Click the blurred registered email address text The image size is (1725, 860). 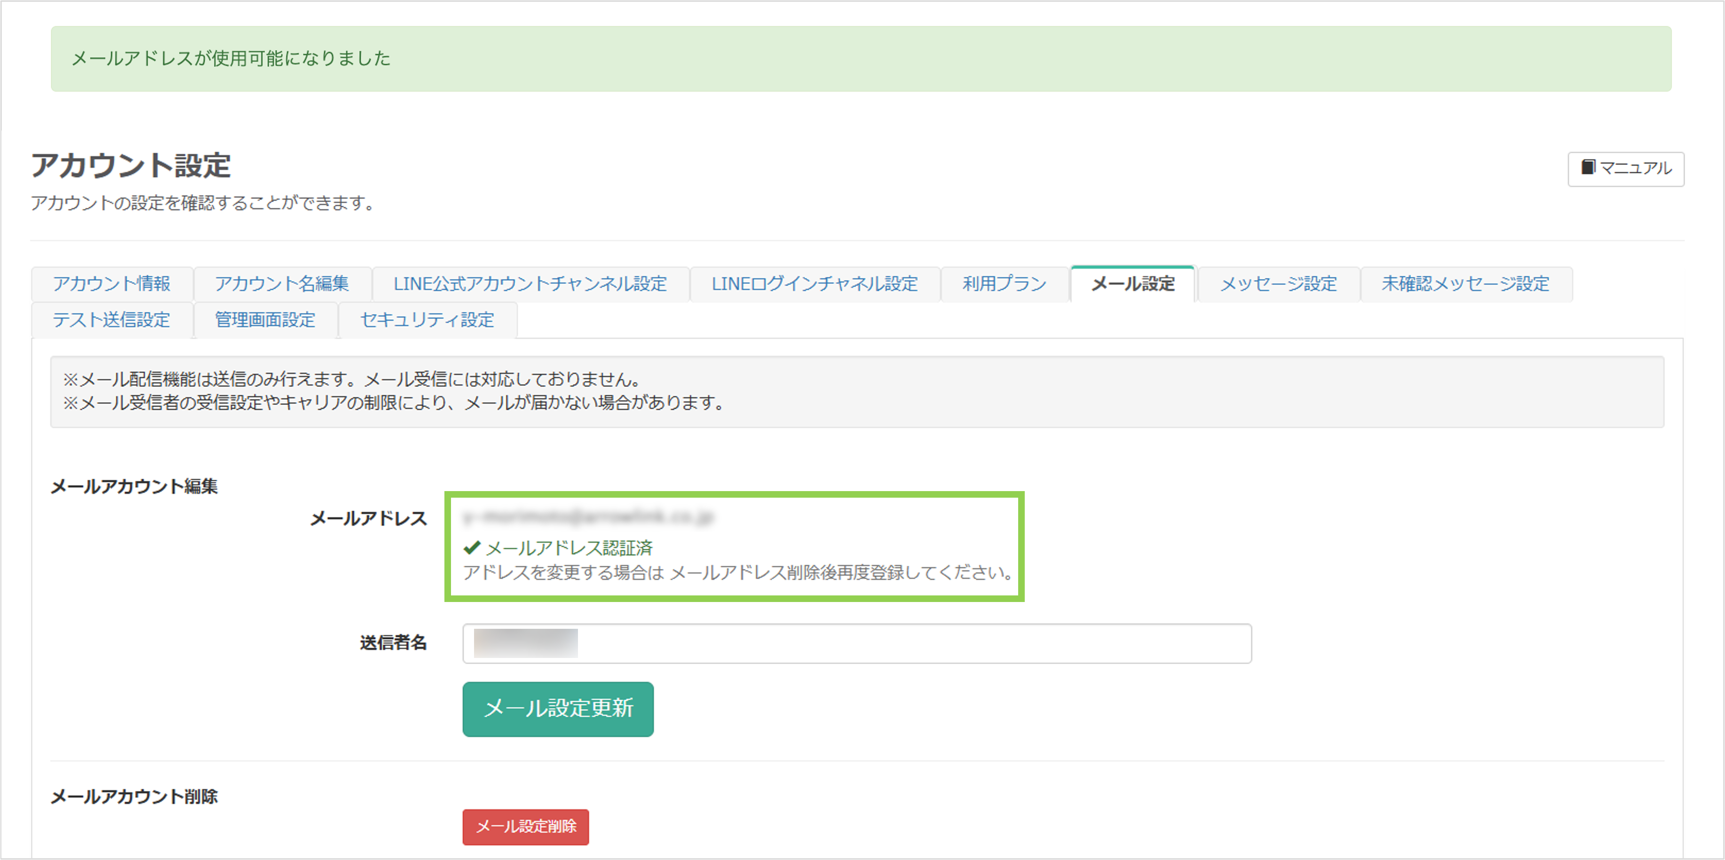tap(589, 516)
